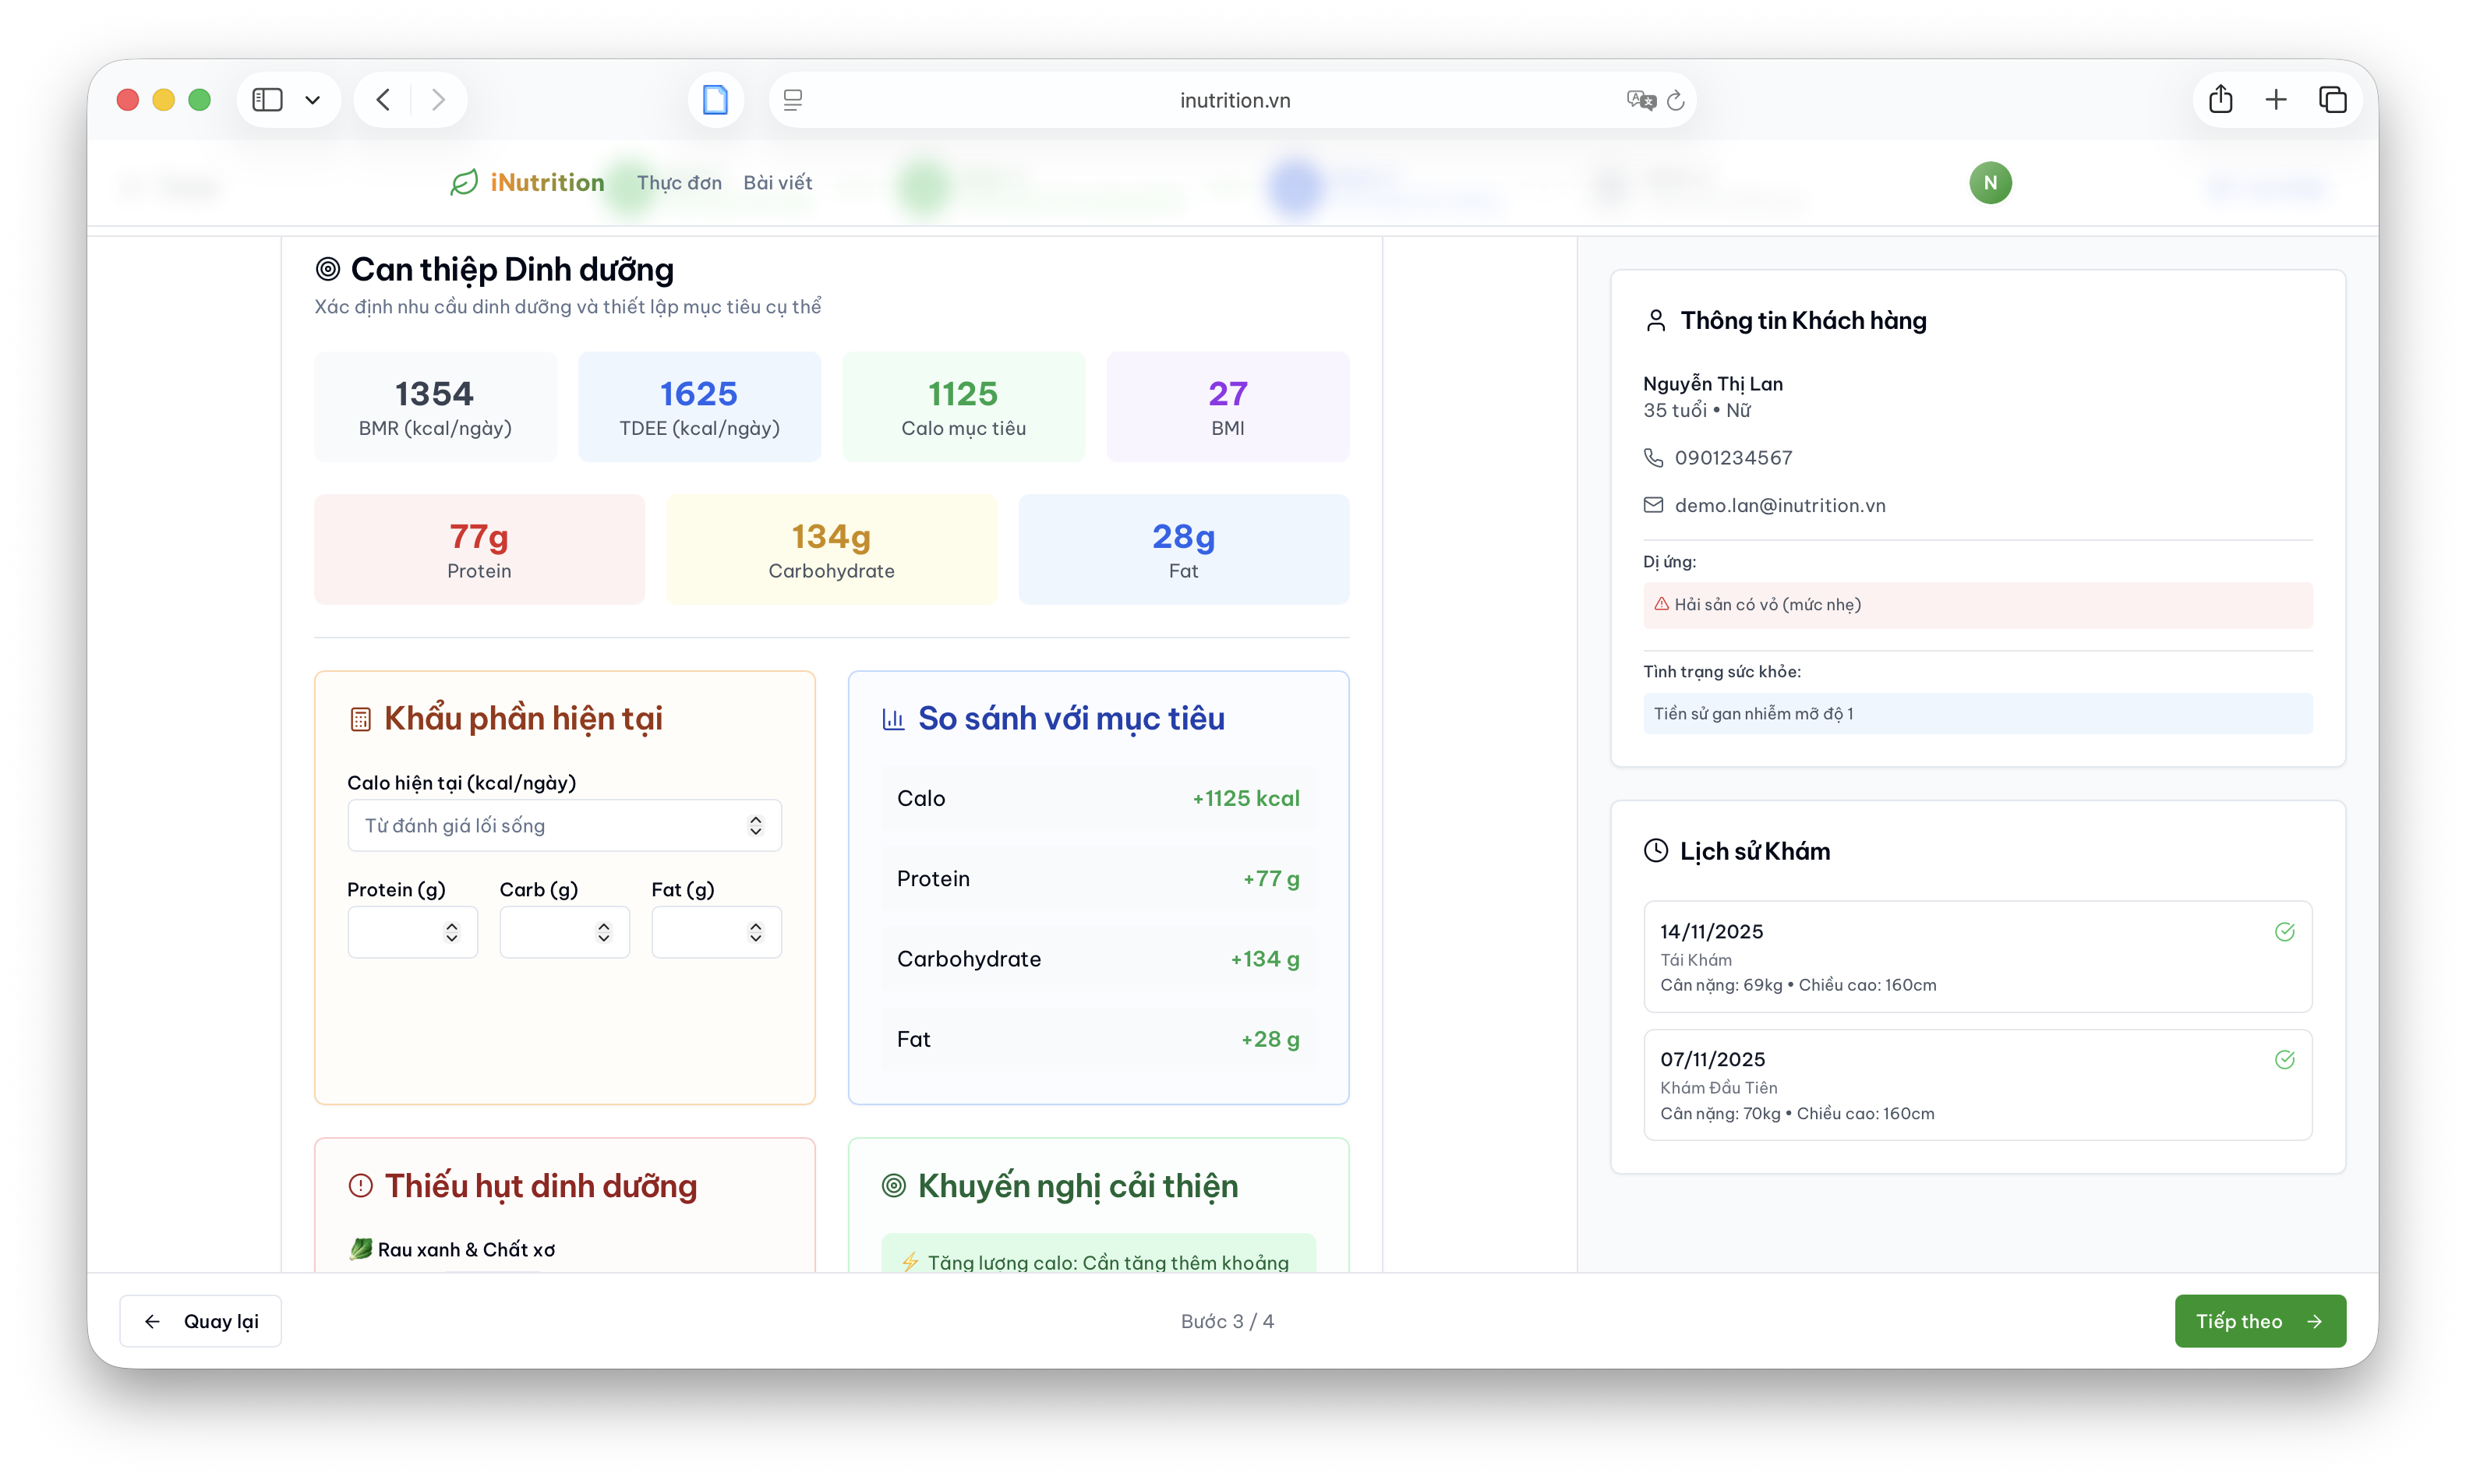Click the Protein (g) stepper arrows
This screenshot has width=2466, height=1484.
tap(452, 933)
